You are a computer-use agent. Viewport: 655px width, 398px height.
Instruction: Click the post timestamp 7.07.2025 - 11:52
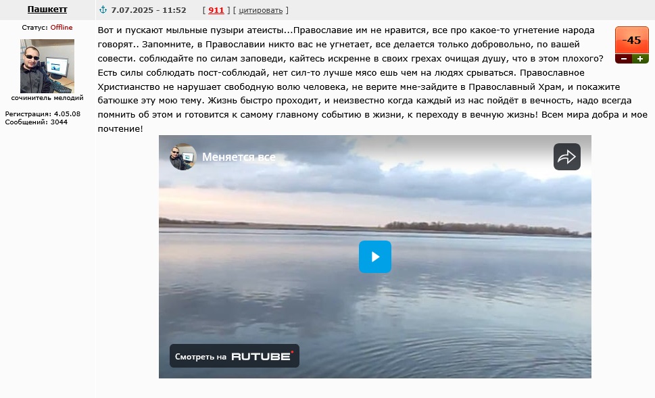click(149, 10)
